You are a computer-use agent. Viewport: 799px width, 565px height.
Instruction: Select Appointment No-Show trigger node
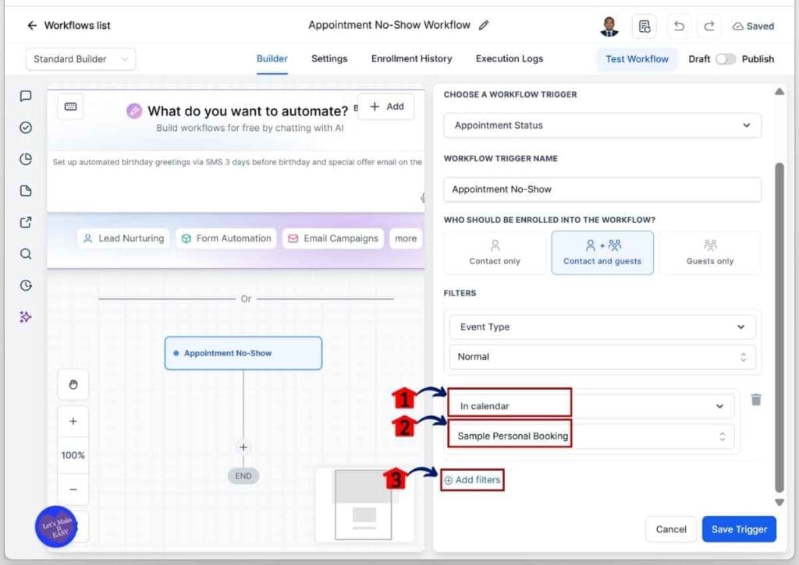(x=243, y=353)
